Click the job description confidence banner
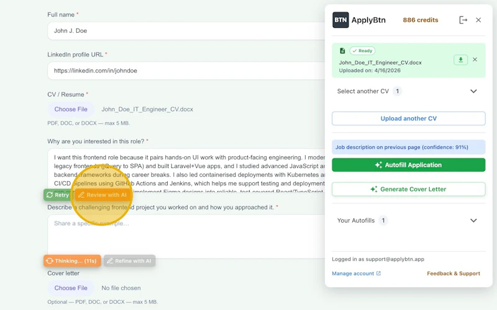The height and width of the screenshot is (310, 497). 409,147
